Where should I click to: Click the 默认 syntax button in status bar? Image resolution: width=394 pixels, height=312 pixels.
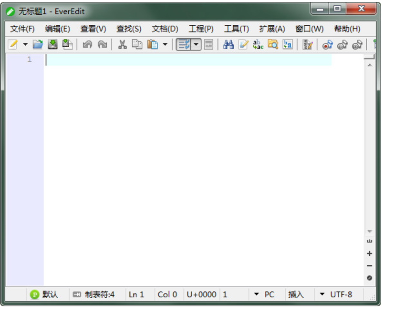pyautogui.click(x=44, y=294)
